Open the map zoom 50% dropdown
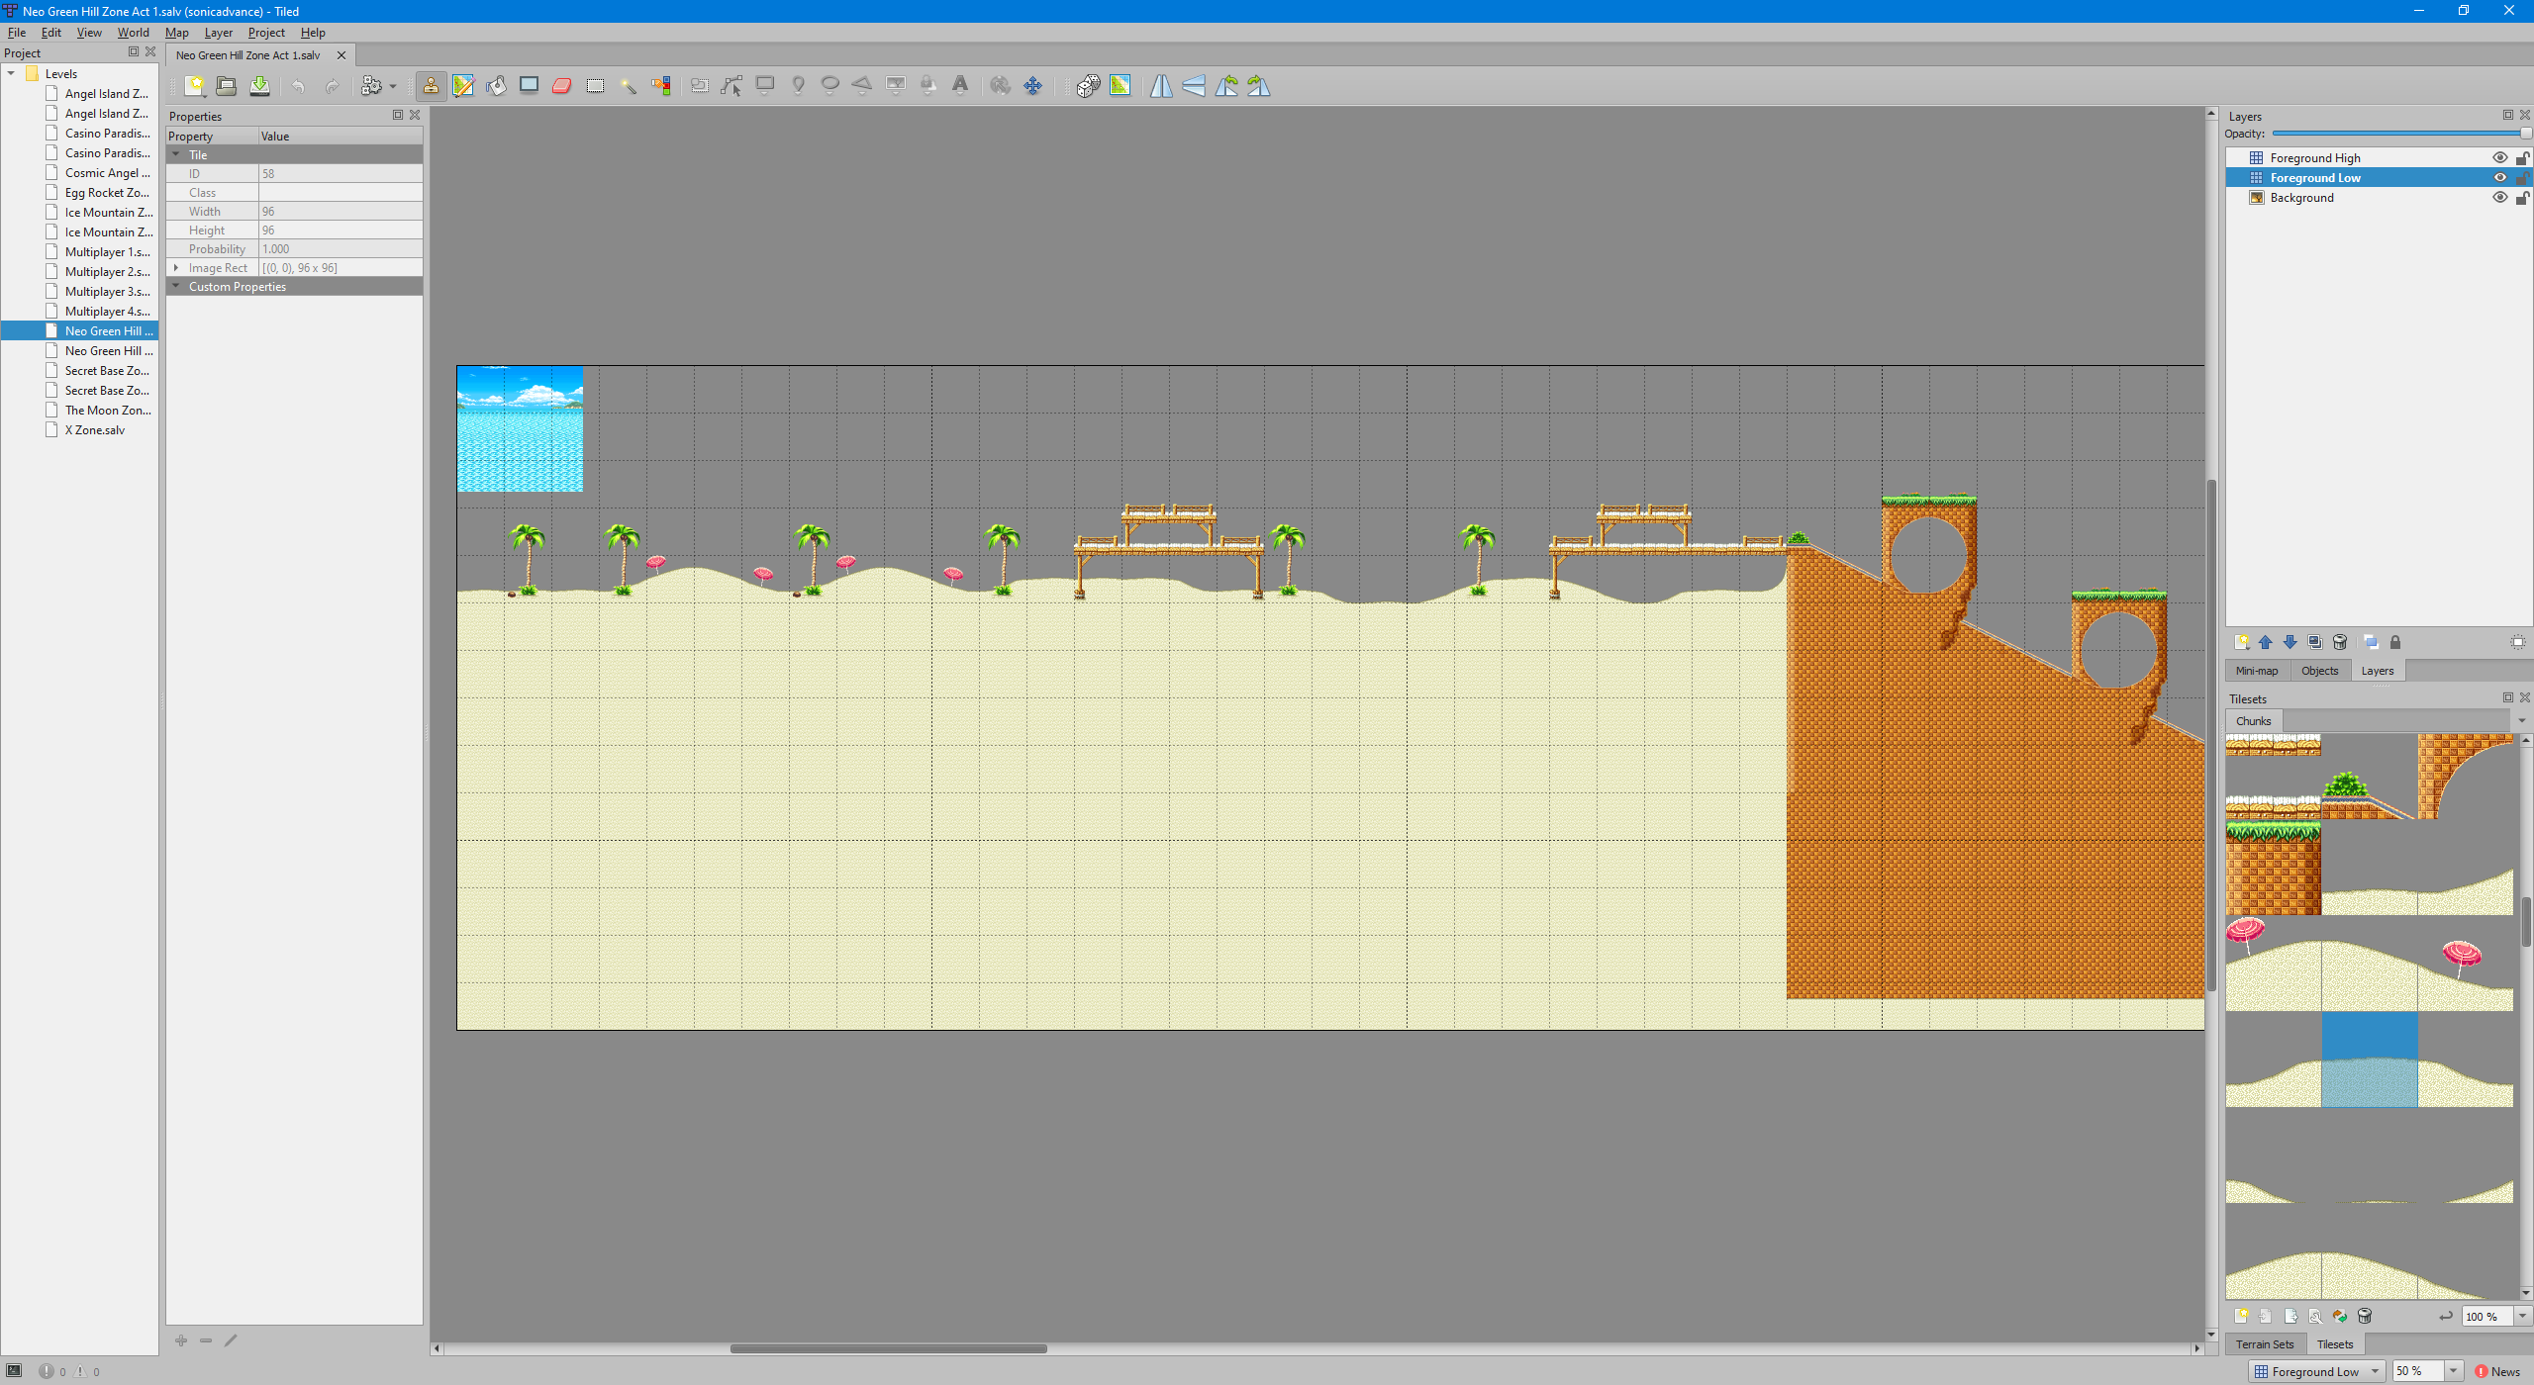The image size is (2534, 1385). [2454, 1371]
